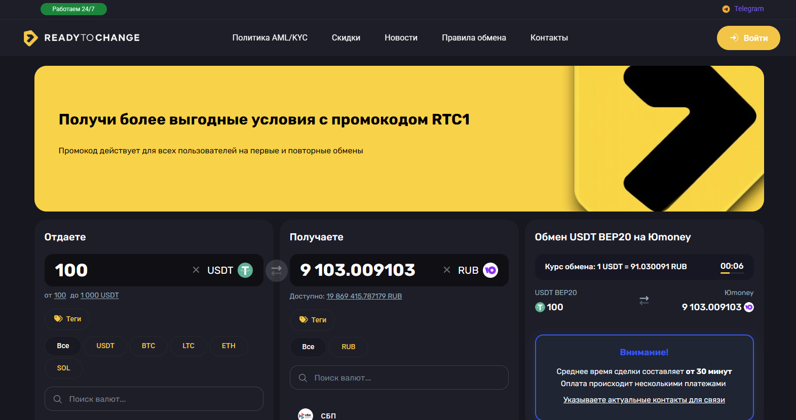Click the Работаем 24/7 badge
The width and height of the screenshot is (796, 420).
click(73, 9)
